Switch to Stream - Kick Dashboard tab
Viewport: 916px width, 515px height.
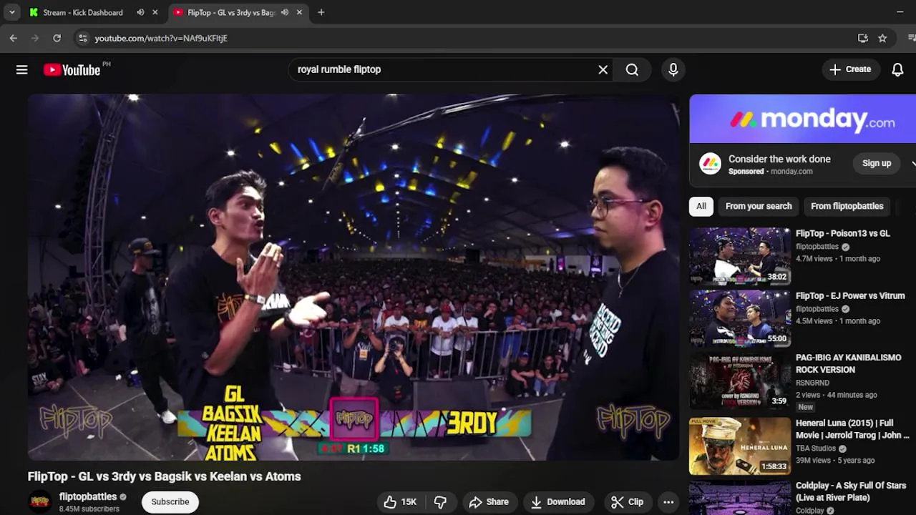click(x=82, y=12)
